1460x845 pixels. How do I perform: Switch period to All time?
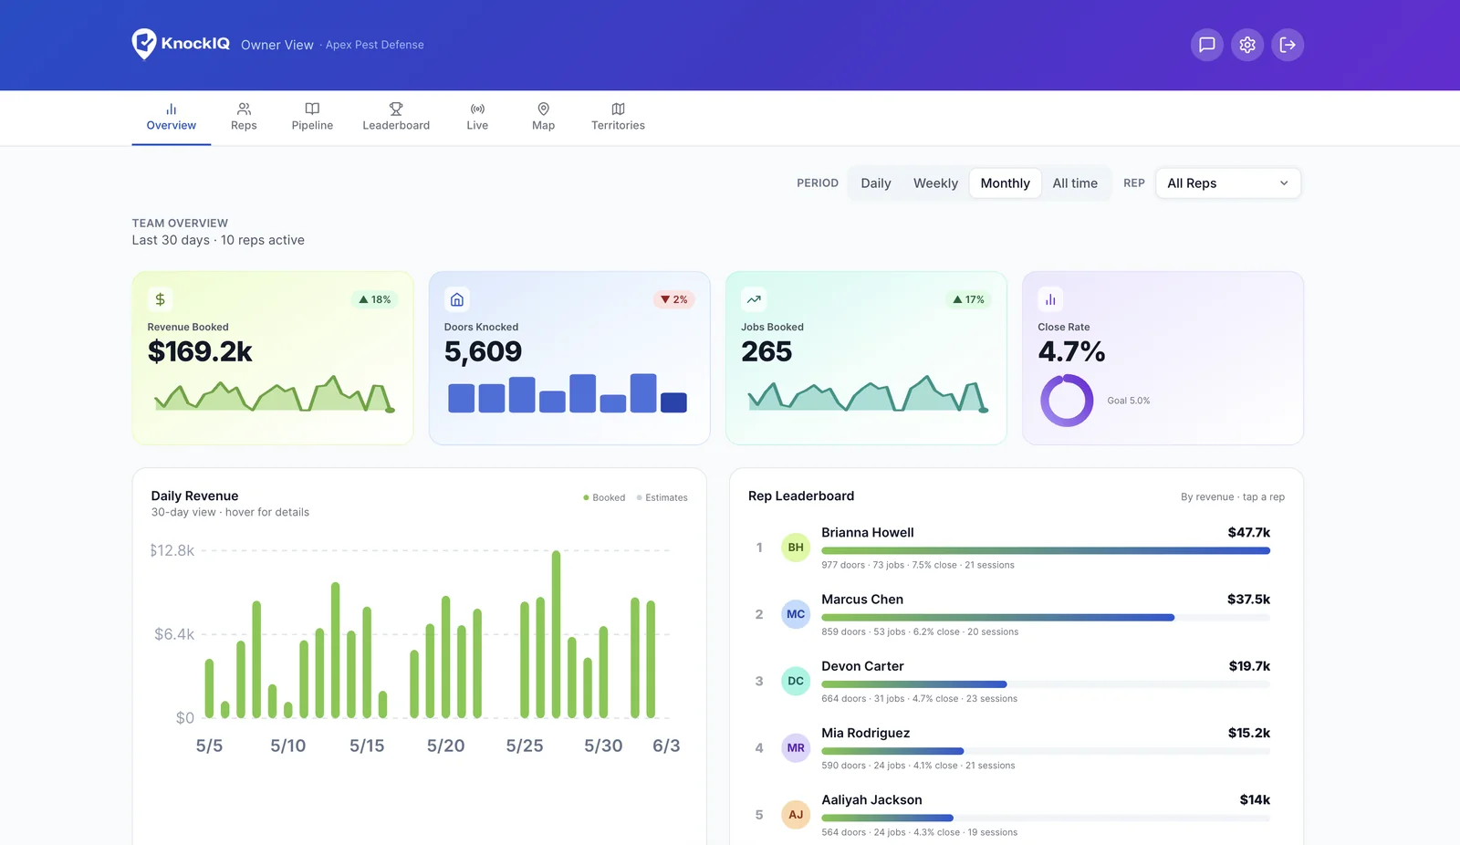1075,183
